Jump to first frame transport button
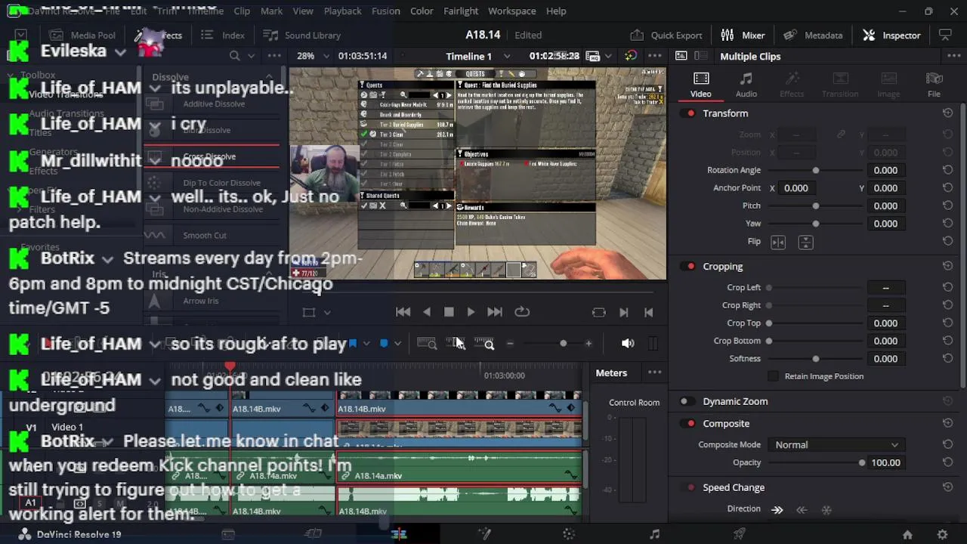This screenshot has height=544, width=967. click(403, 312)
